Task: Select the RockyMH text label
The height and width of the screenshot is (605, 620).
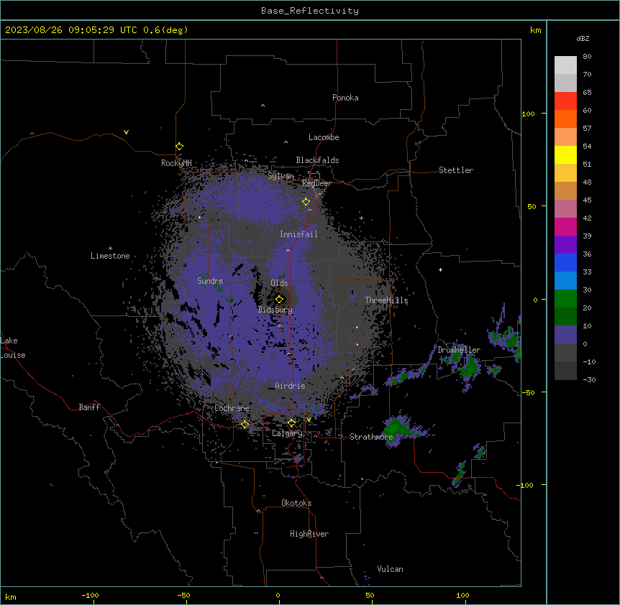Action: pyautogui.click(x=176, y=162)
